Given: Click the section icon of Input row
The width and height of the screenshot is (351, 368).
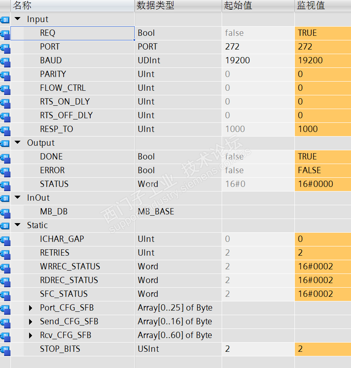Looking at the screenshot, I should tap(5, 20).
